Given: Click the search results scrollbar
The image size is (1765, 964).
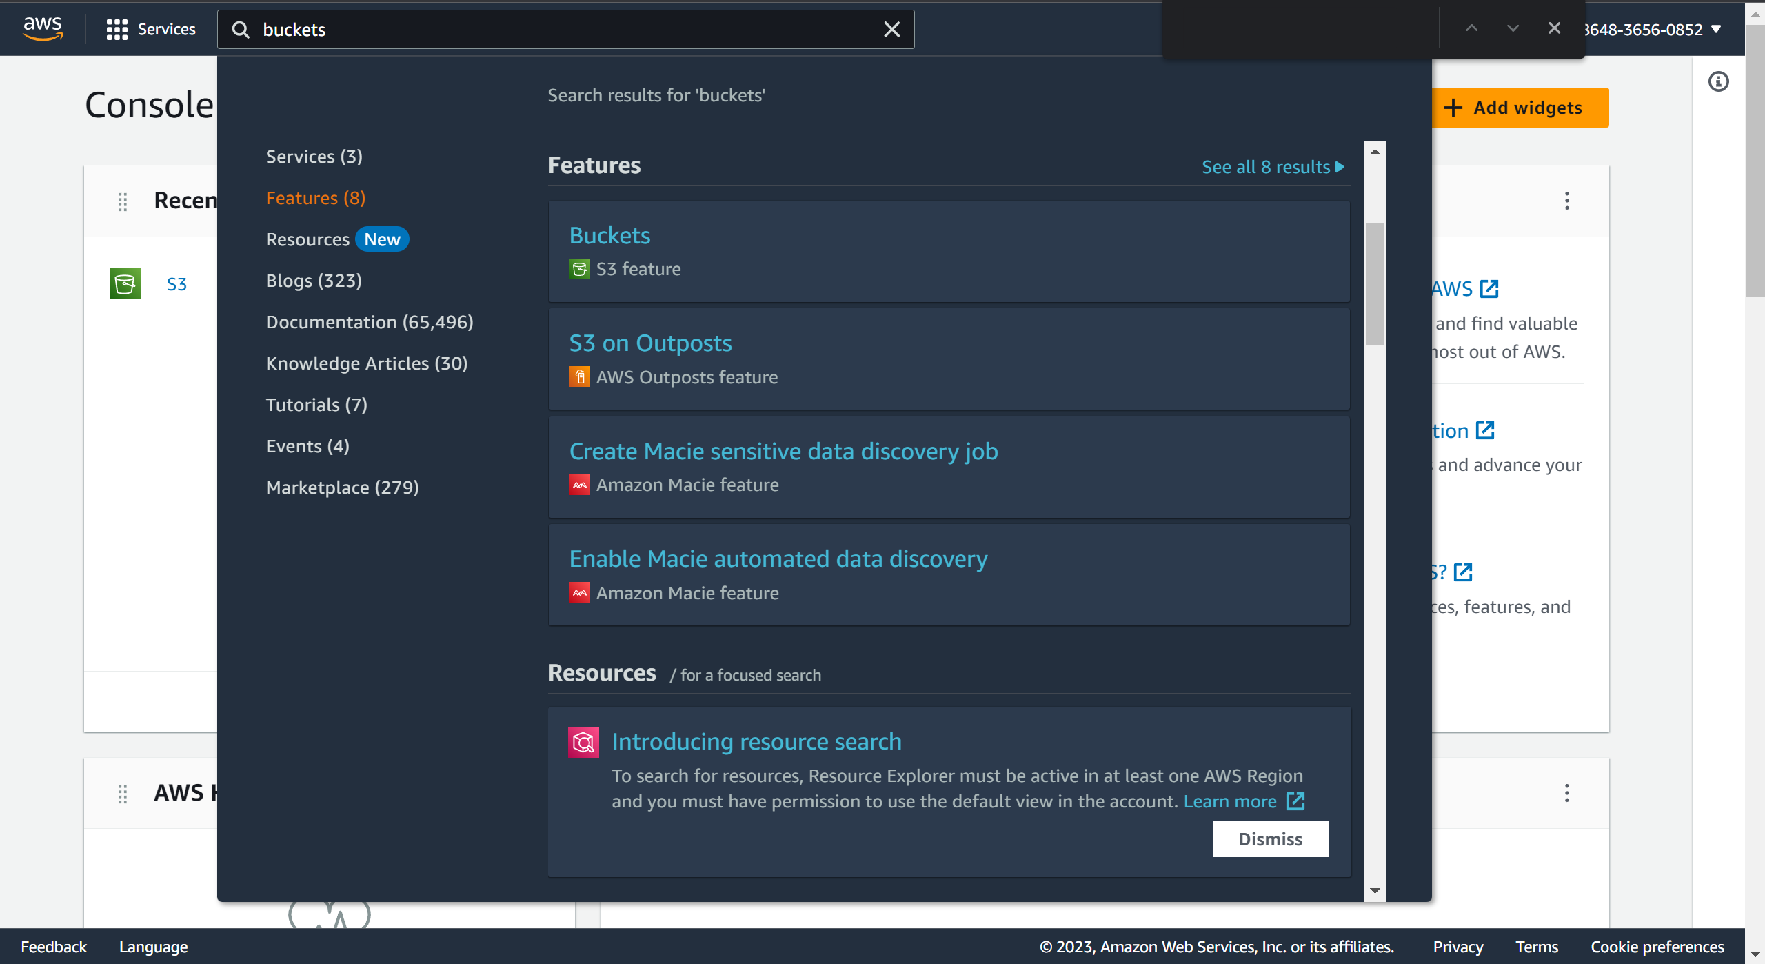Looking at the screenshot, I should 1375,283.
